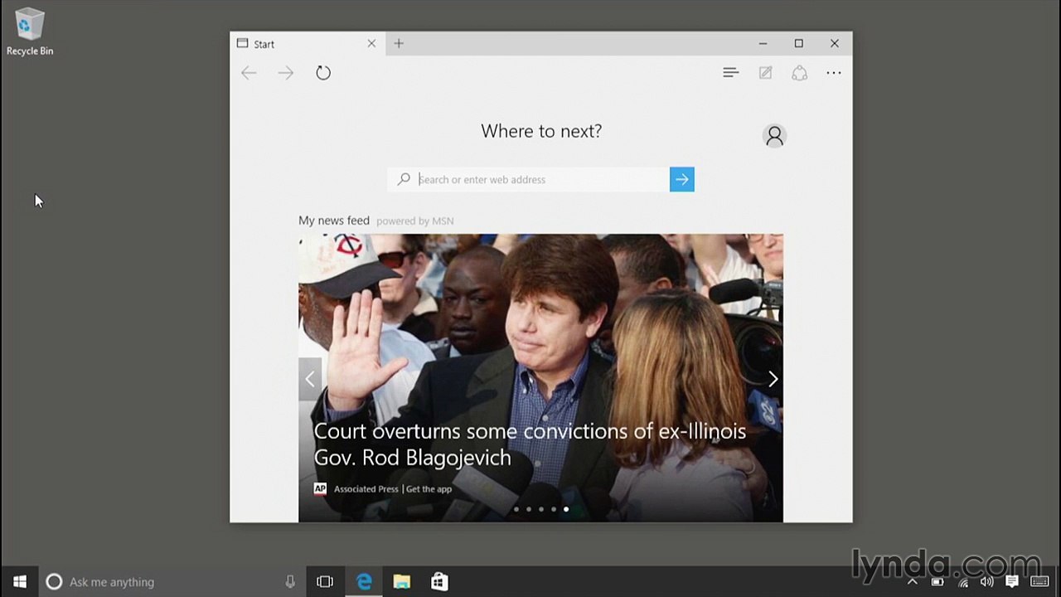Open the More actions ellipsis menu
The width and height of the screenshot is (1061, 597).
tap(834, 73)
